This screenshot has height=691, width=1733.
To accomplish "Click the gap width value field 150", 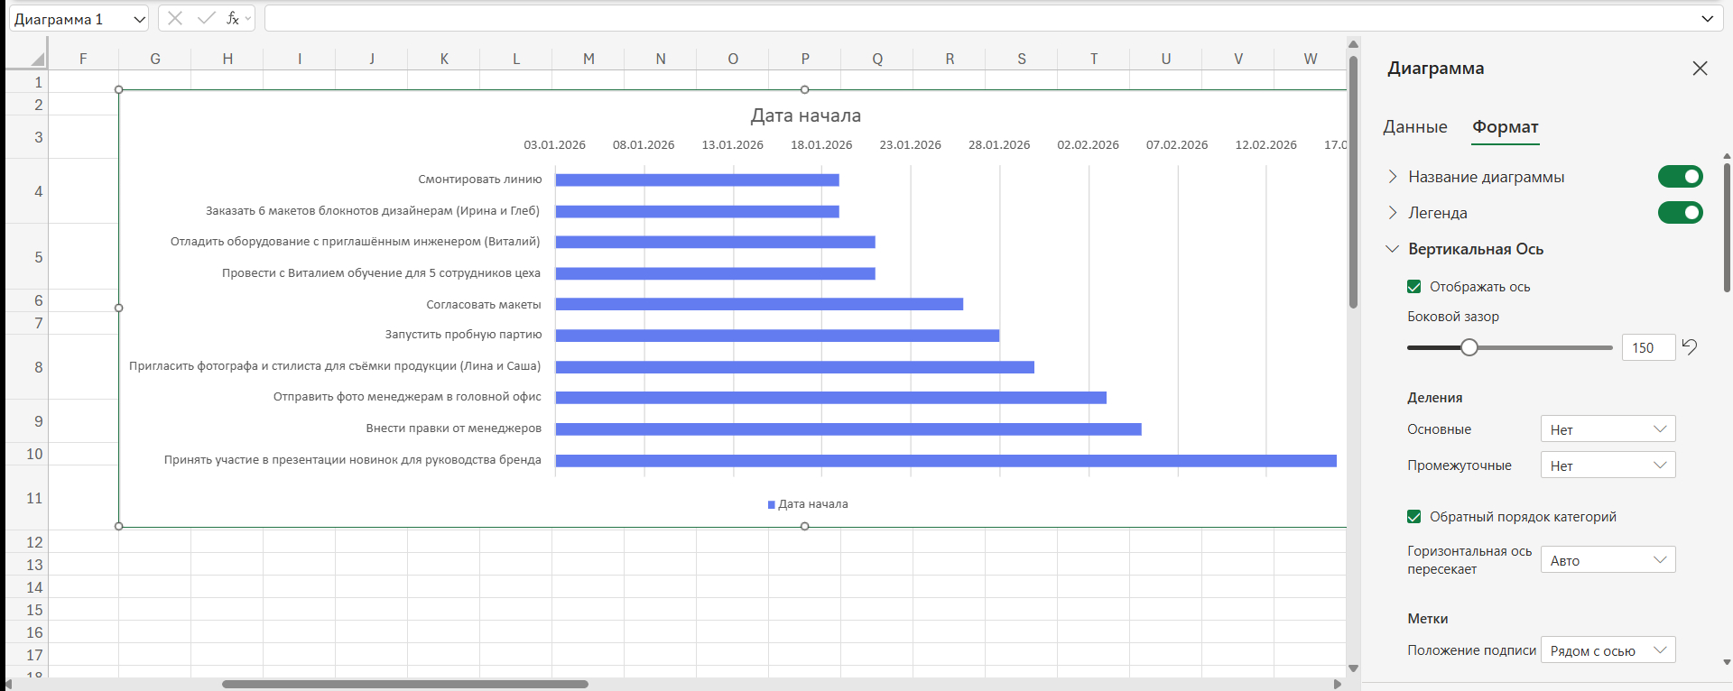I will 1646,347.
